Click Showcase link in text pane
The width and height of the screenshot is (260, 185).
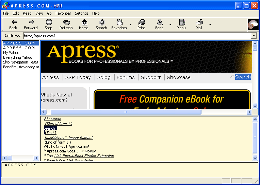click(x=52, y=119)
